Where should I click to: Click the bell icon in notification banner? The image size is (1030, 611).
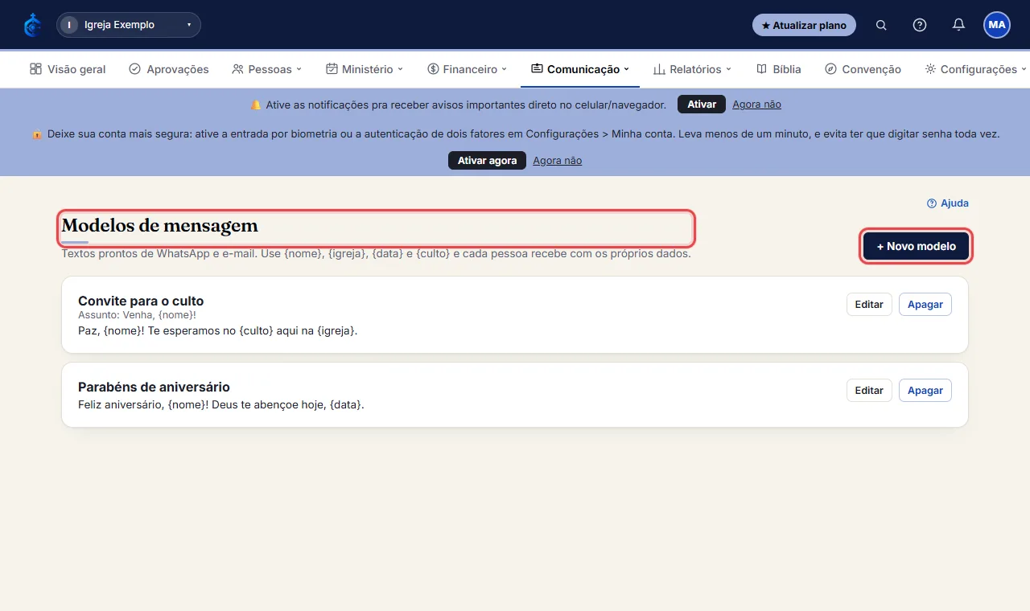coord(256,105)
